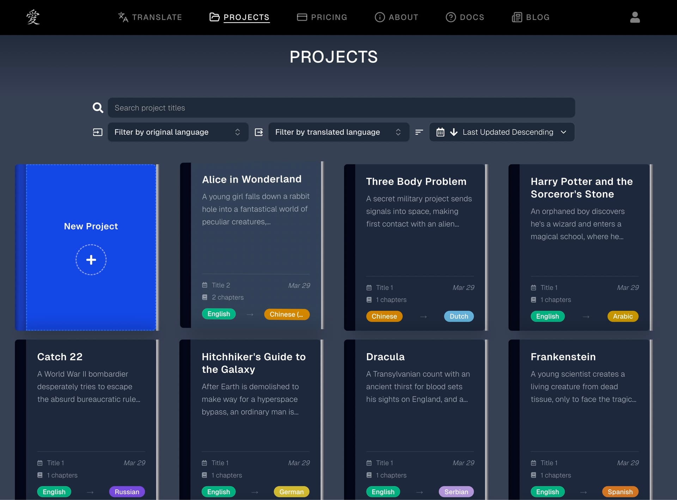Click the question mark icon beside DOCS
This screenshot has height=500, width=677.
[451, 17]
